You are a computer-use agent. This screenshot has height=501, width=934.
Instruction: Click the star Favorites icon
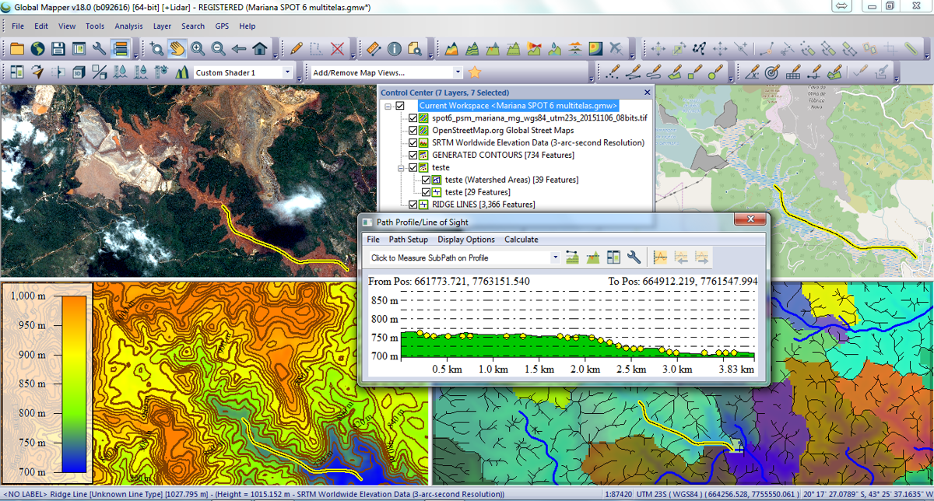pyautogui.click(x=475, y=72)
